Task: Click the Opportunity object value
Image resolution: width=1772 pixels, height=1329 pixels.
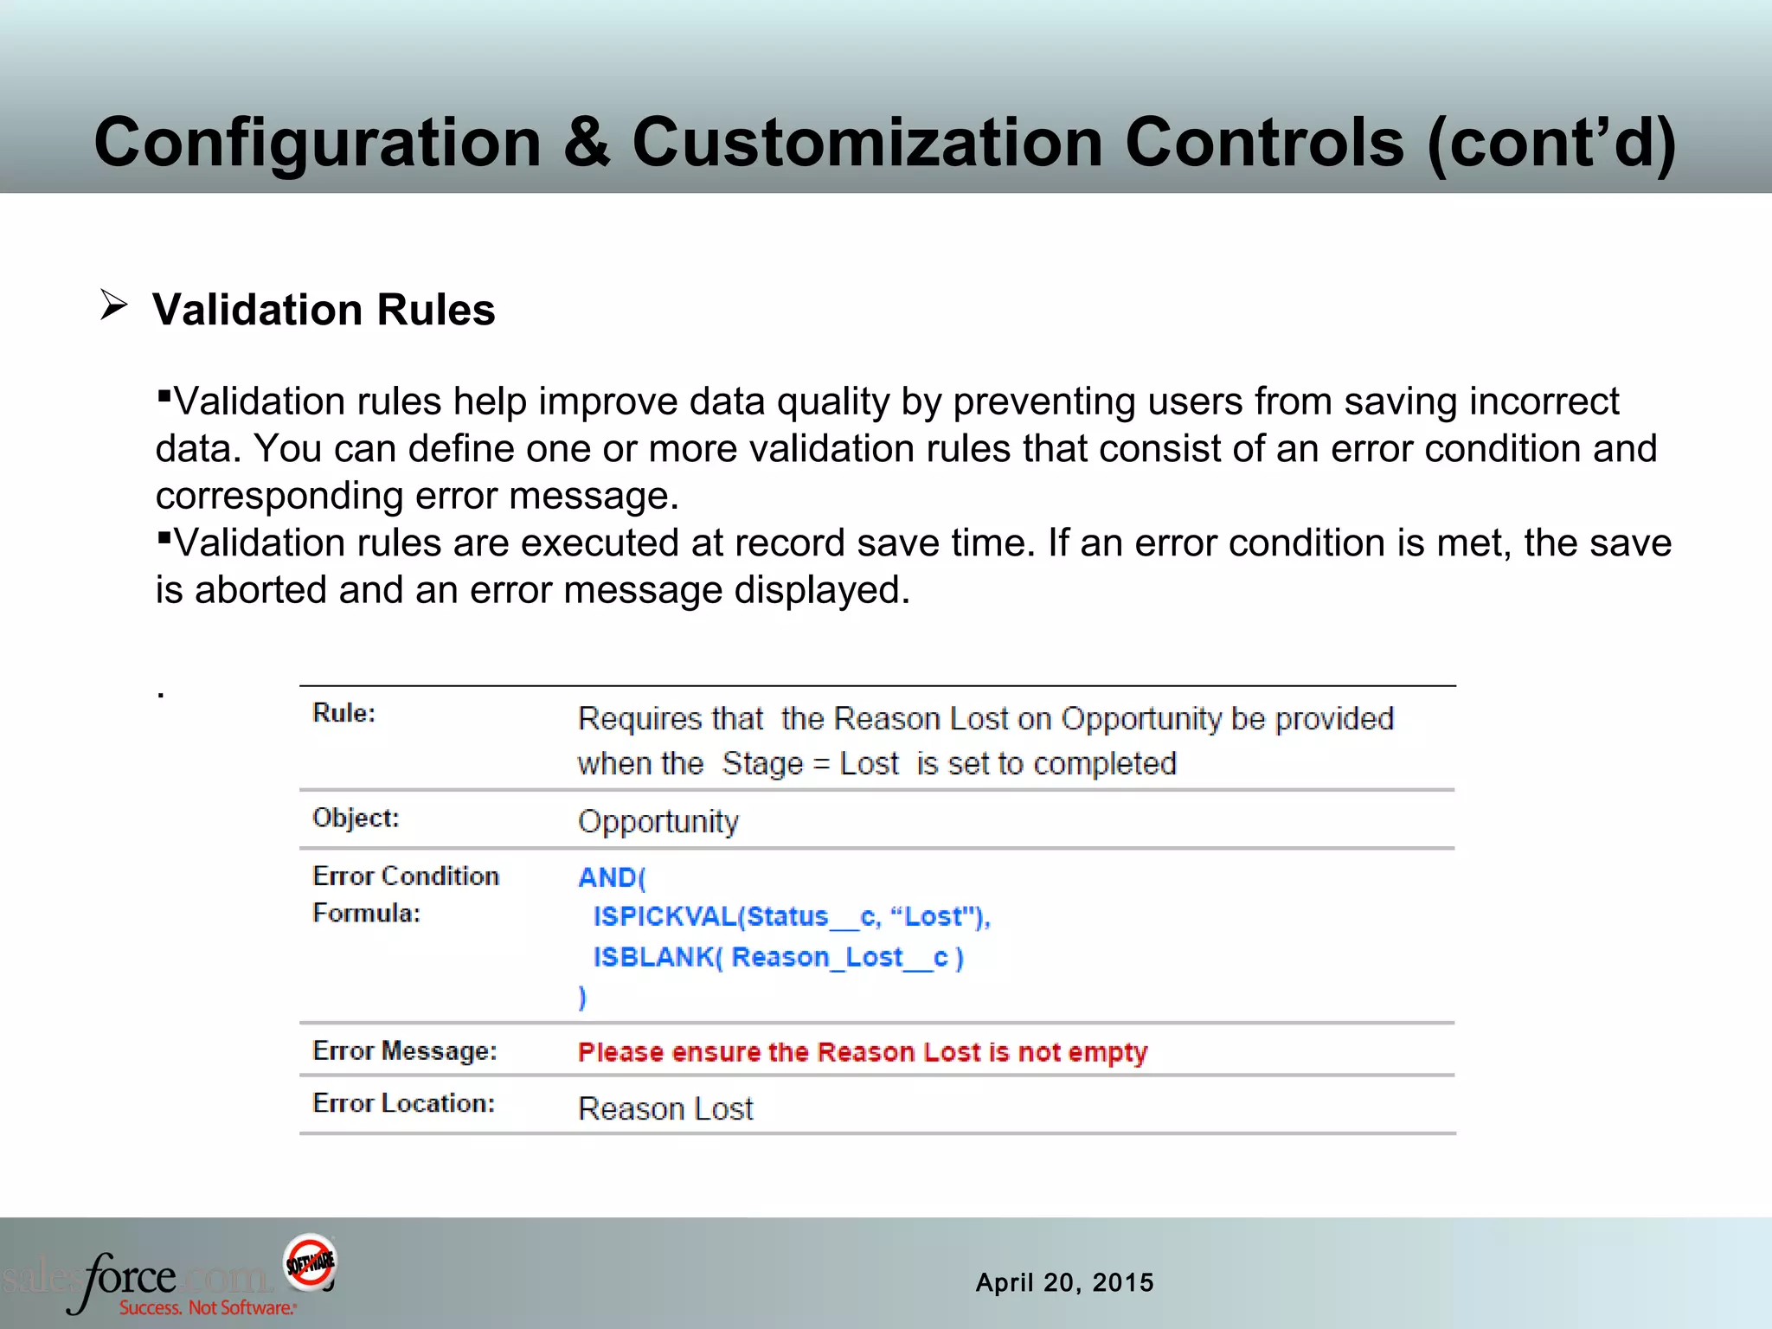Action: pos(658,821)
